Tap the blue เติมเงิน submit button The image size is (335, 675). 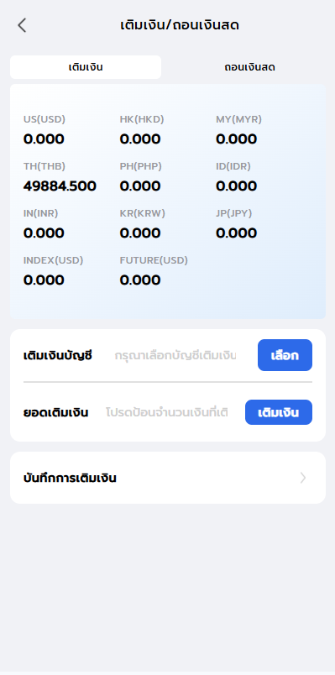coord(279,412)
